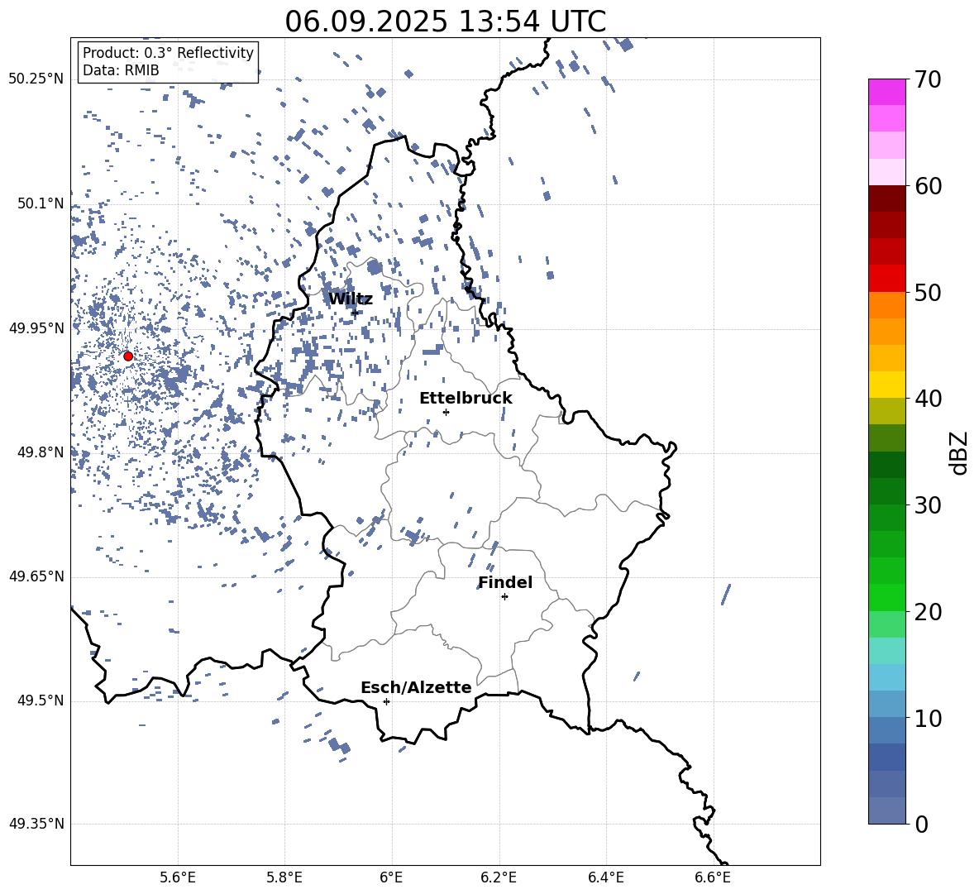Pick the dark maroon colorbar segment below 60

tap(886, 198)
